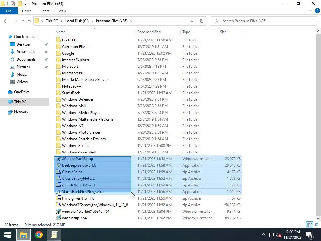Select the StartIsBackPlusPlus_setup icon
321x241 pixels.
(x=58, y=192)
